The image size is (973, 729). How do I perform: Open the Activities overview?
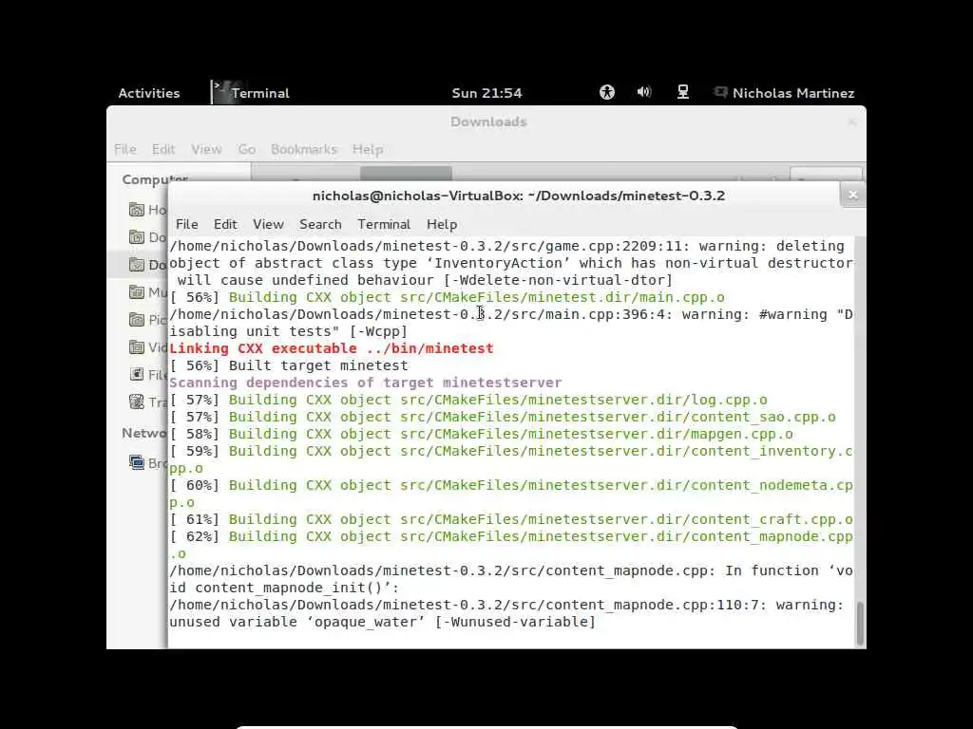(x=149, y=93)
